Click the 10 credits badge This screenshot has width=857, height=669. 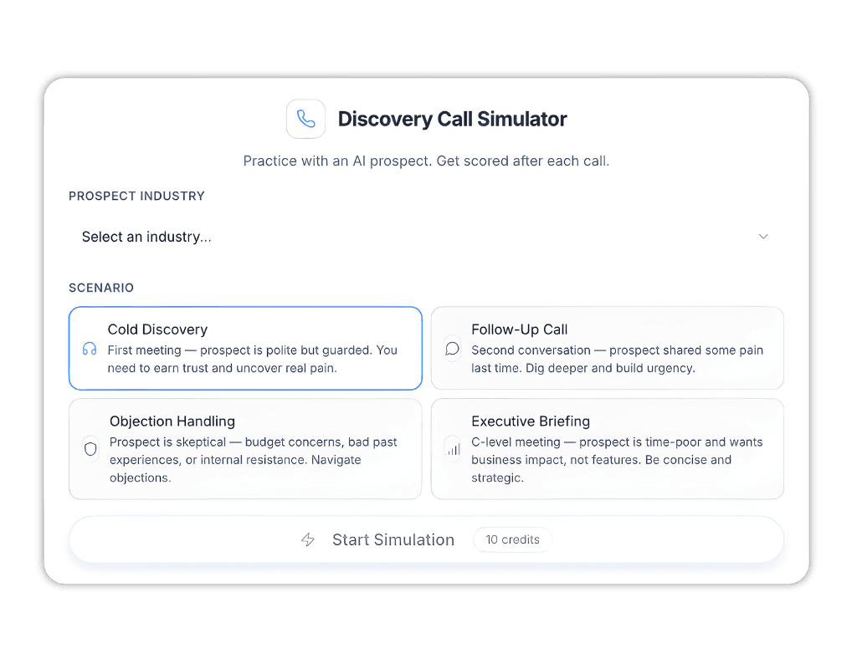(512, 539)
